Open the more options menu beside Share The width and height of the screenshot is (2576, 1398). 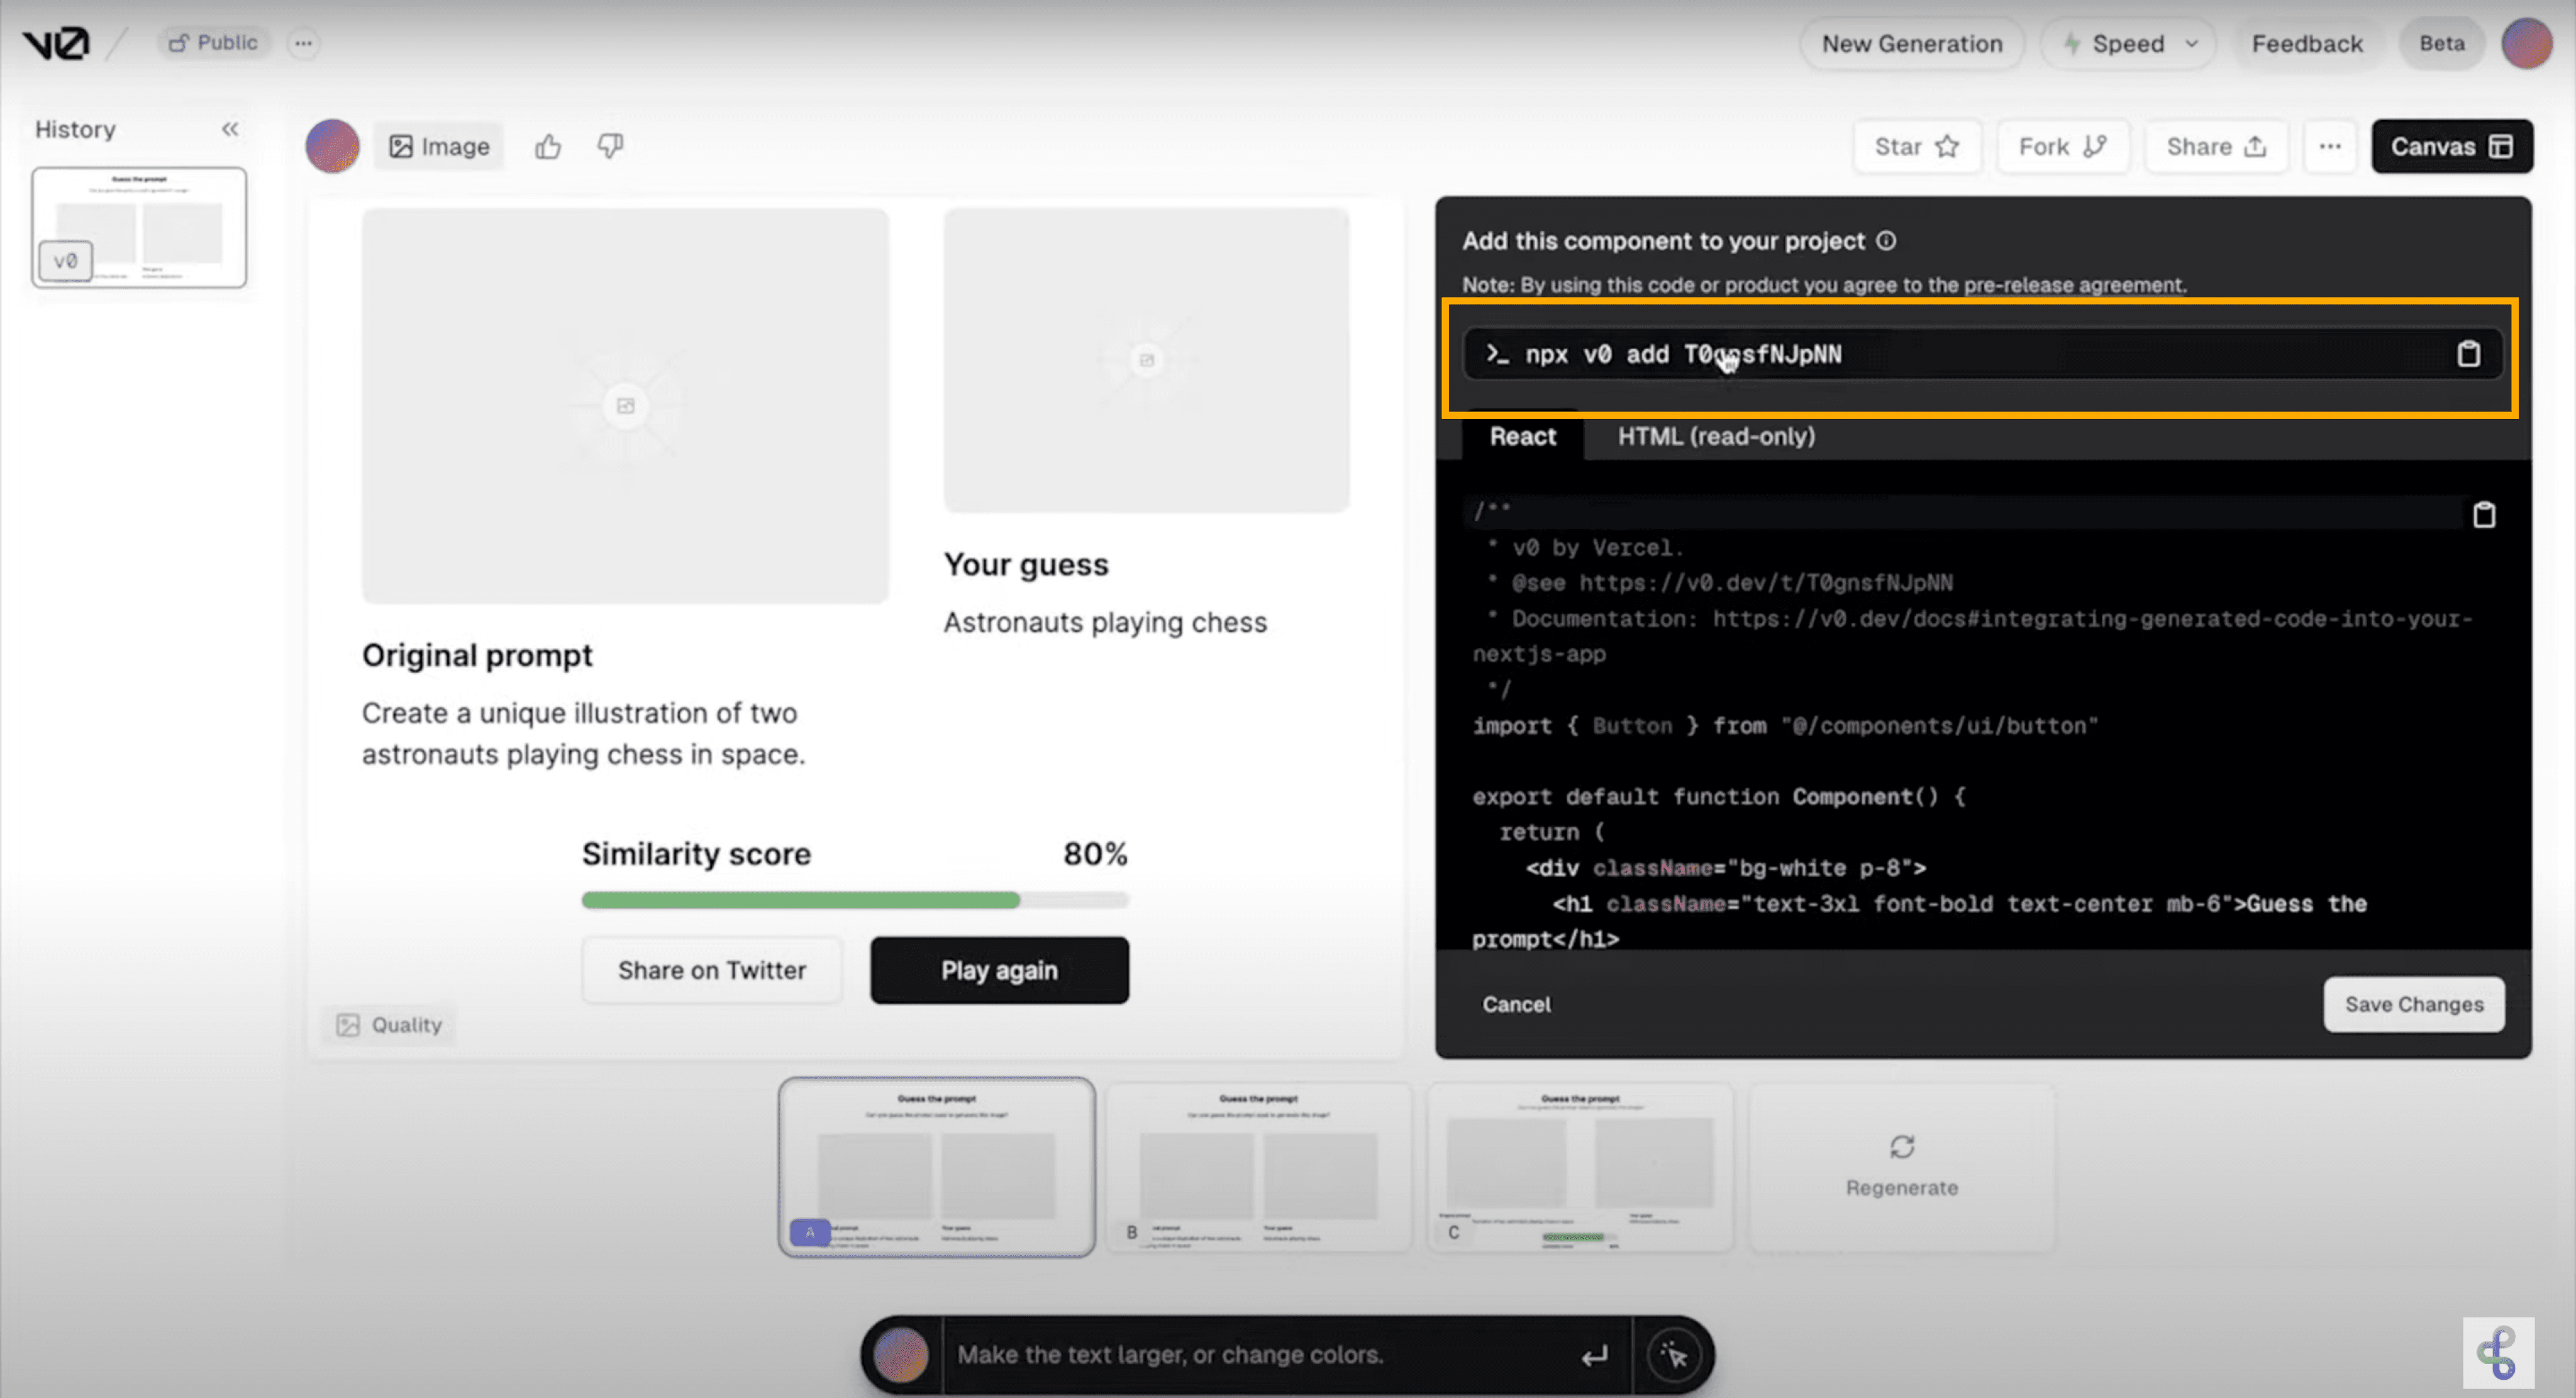pyautogui.click(x=2330, y=146)
